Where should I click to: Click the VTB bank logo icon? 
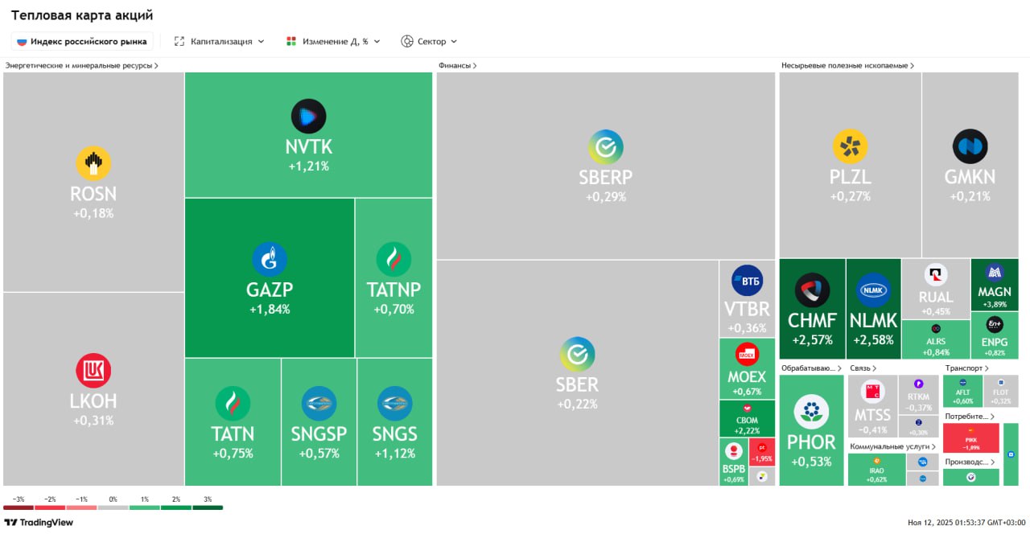click(747, 281)
